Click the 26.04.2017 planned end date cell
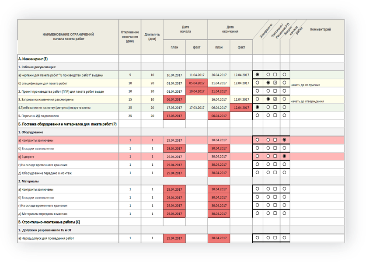366x262 pixels. point(219,75)
